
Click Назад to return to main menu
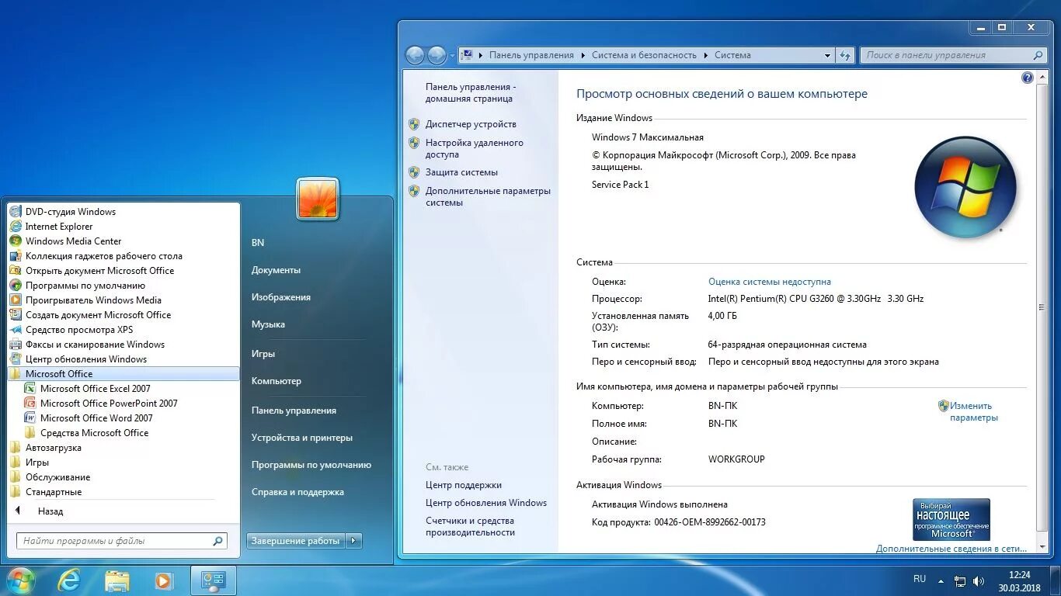click(50, 511)
